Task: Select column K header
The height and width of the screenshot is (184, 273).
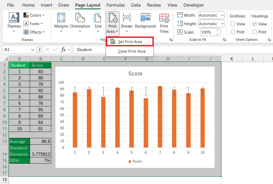Action: point(232,59)
